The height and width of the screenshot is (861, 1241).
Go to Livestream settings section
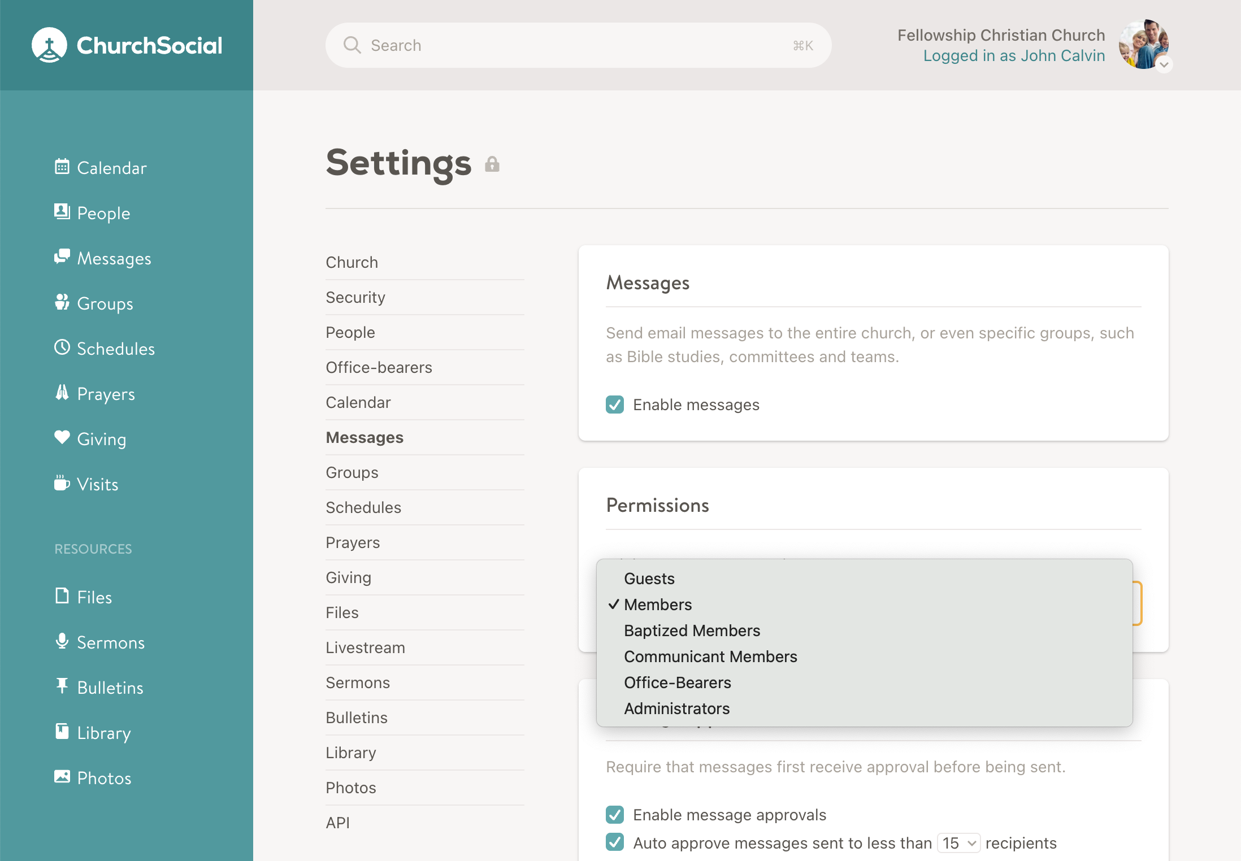[365, 647]
